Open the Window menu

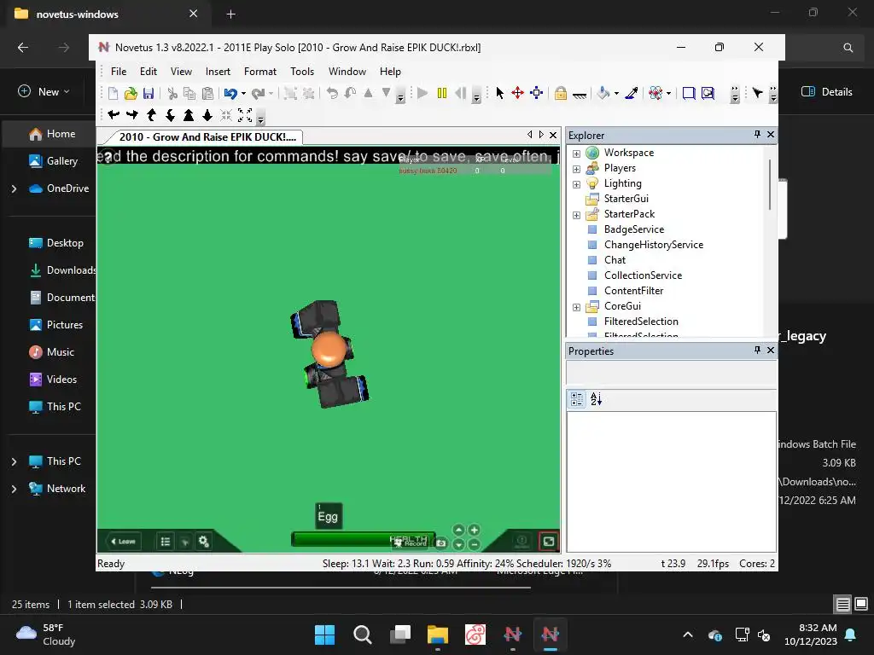(x=347, y=72)
